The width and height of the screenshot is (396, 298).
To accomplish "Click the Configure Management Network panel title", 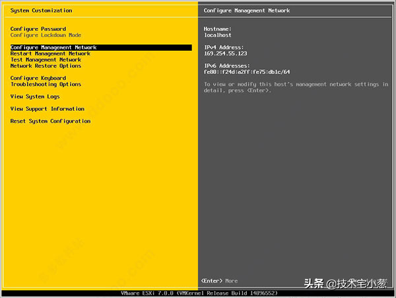I will [x=247, y=11].
